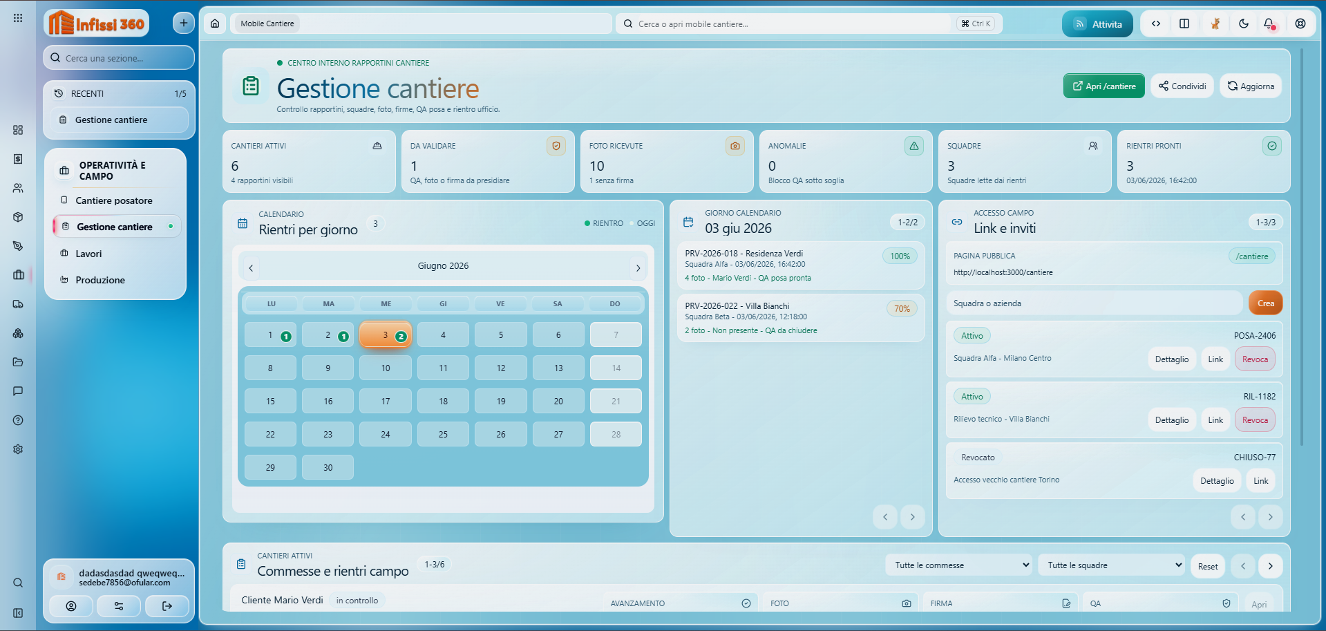Open Dettaglio for RIL-1182

coord(1172,420)
